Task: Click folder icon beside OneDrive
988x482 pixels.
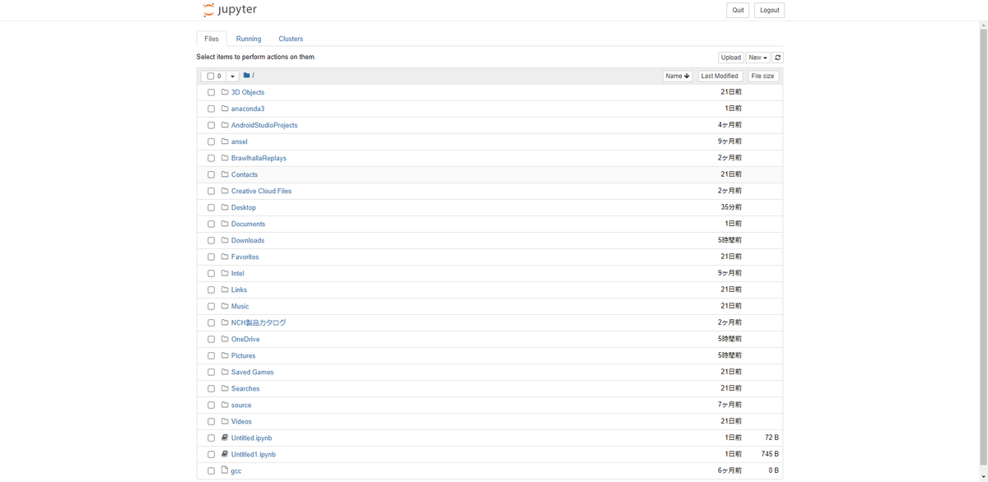Action: (225, 339)
